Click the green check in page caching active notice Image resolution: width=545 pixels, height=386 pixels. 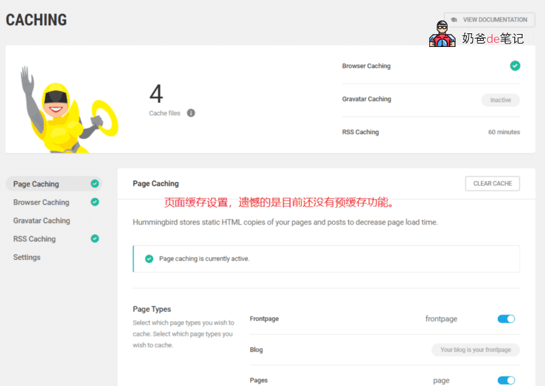tap(149, 259)
